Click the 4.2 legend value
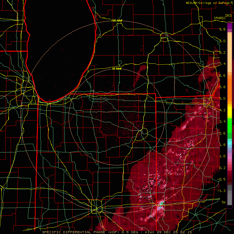 coord(223,110)
